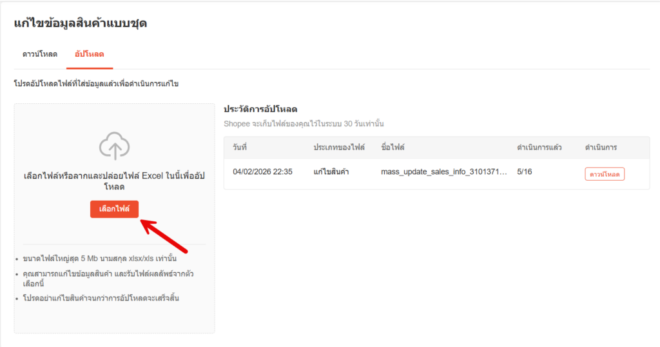The image size is (660, 347).
Task: Click the ชื่อไฟล์ column header
Action: (x=393, y=148)
